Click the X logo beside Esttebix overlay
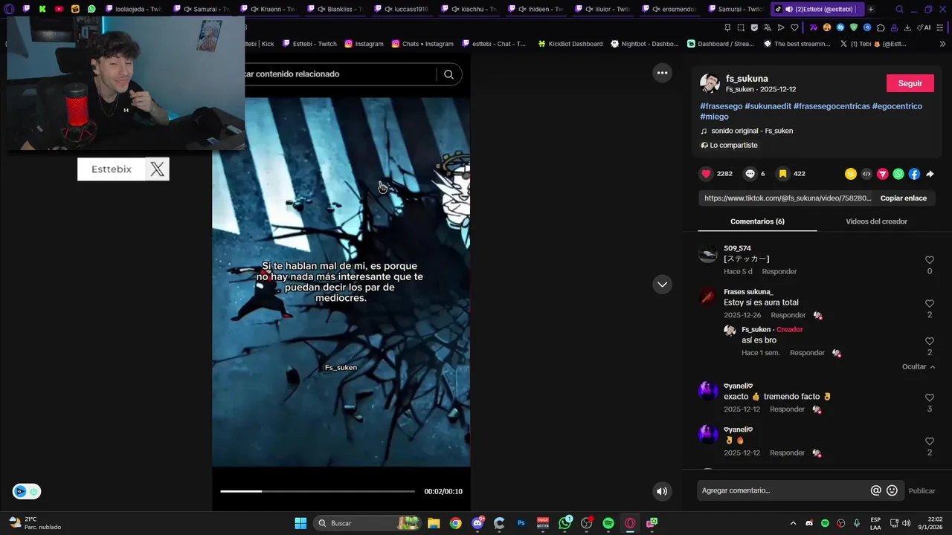 tap(157, 169)
